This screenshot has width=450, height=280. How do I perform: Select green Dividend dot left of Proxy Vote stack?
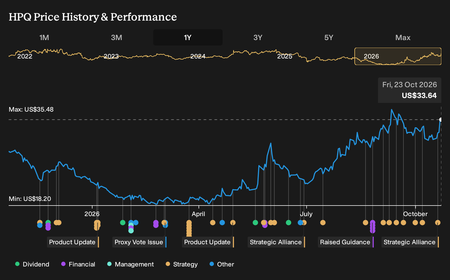[x=123, y=223]
